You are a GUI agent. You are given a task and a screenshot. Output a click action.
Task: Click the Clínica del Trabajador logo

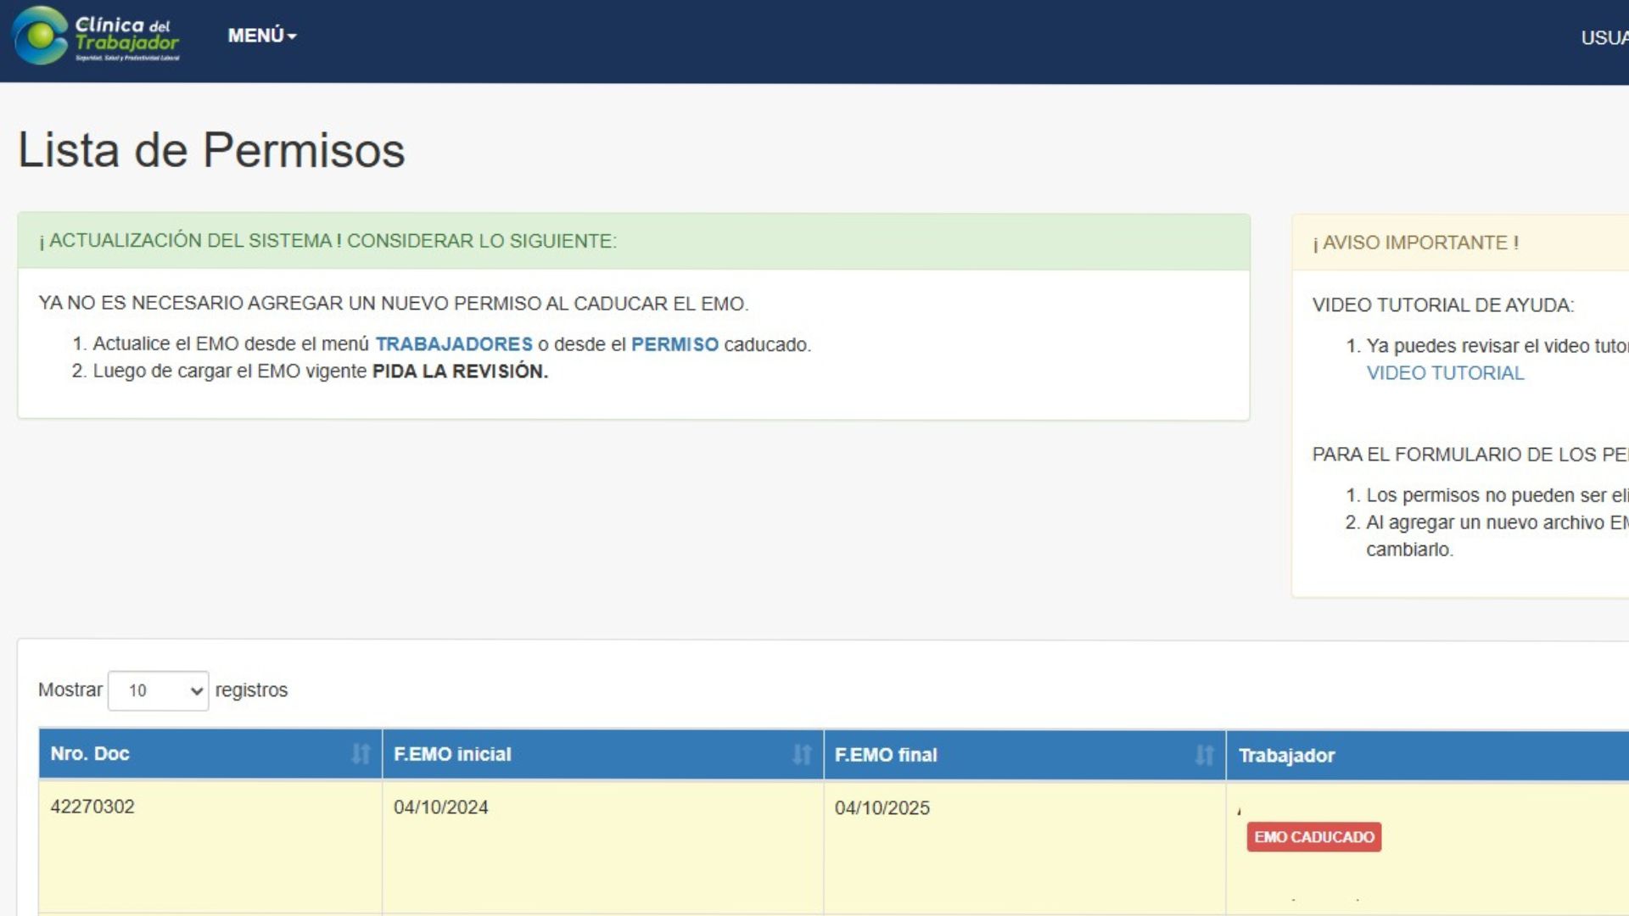click(95, 36)
